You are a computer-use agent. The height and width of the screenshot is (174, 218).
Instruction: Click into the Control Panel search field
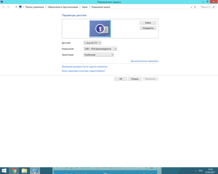pyautogui.click(x=208, y=7)
